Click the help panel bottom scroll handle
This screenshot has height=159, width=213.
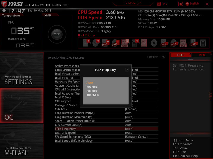(x=190, y=135)
